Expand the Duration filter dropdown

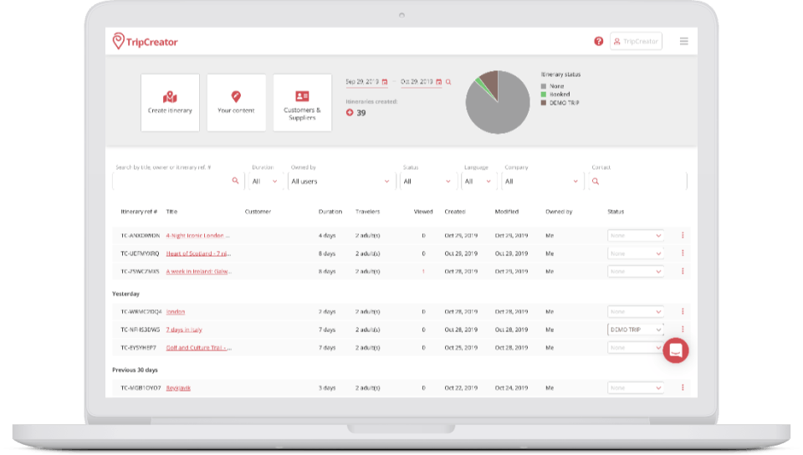click(264, 181)
